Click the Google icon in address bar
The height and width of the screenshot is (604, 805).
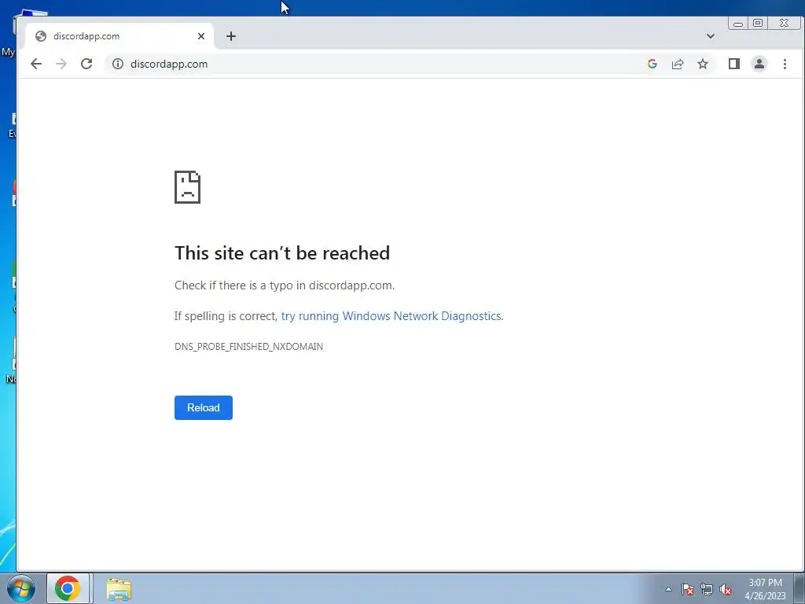point(652,64)
